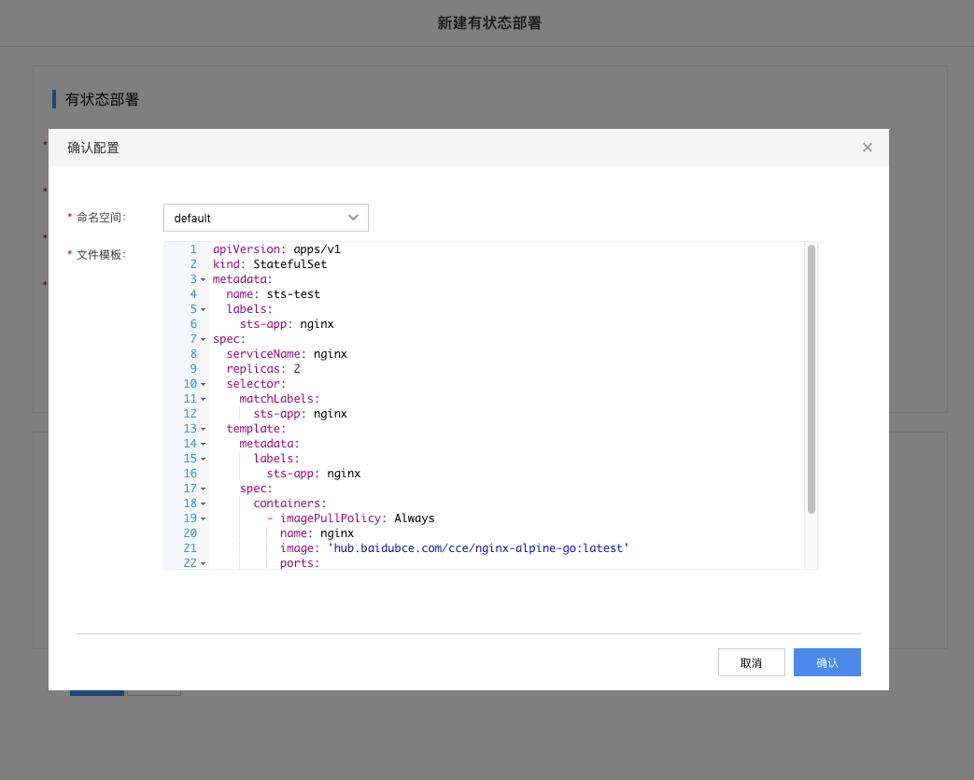Close the 确认配置 dialog

[x=868, y=148]
